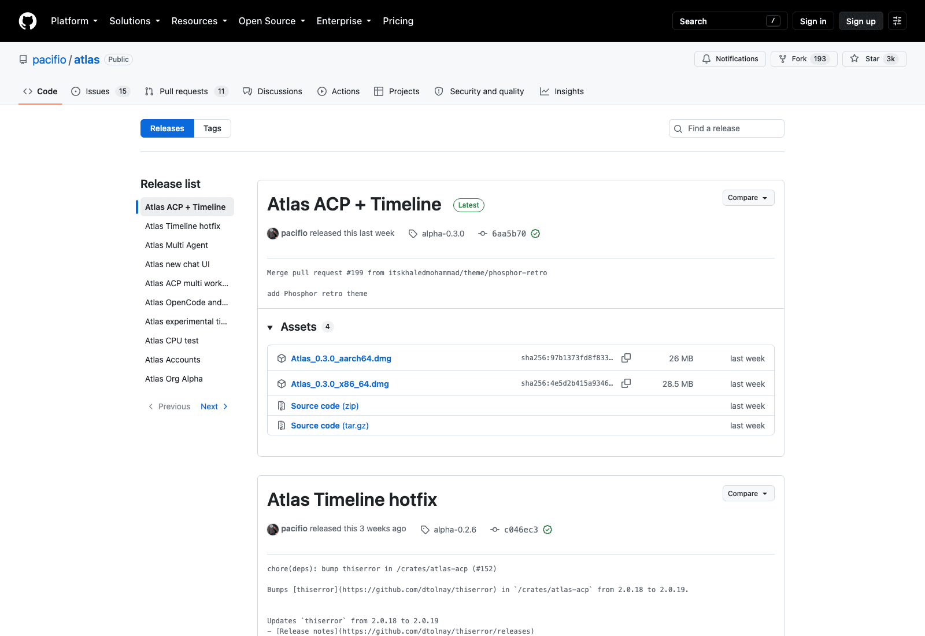Click package icon of Atlas_0.3.0_x86_64.dmg
The image size is (925, 636).
tap(282, 384)
